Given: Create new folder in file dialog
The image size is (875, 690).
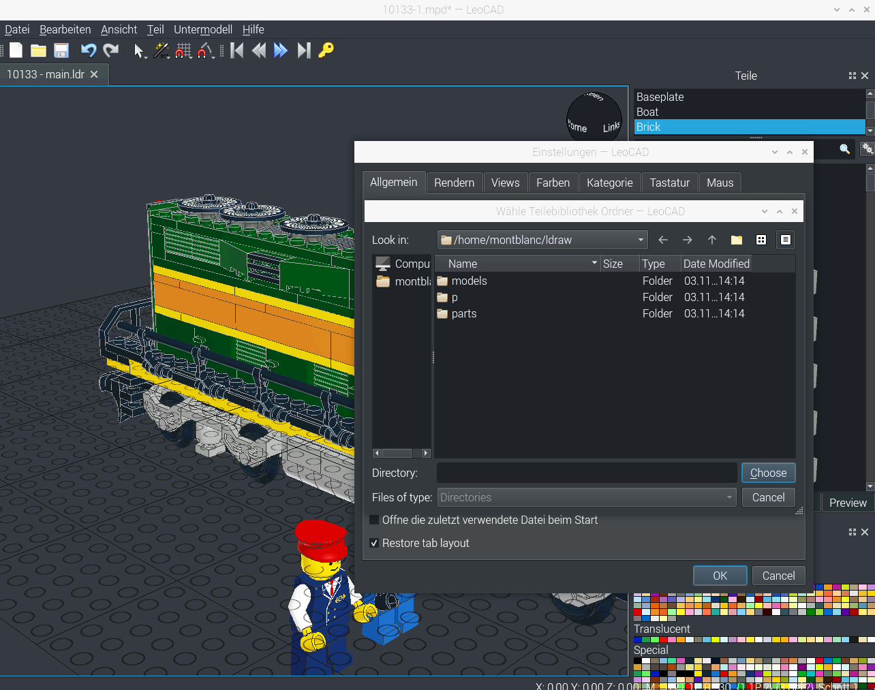Looking at the screenshot, I should [x=737, y=240].
